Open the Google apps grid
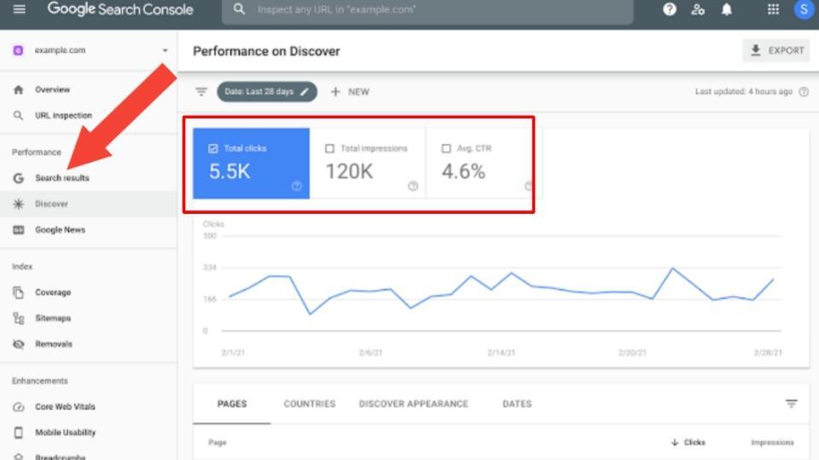Screen dimensions: 819x460 click(773, 9)
